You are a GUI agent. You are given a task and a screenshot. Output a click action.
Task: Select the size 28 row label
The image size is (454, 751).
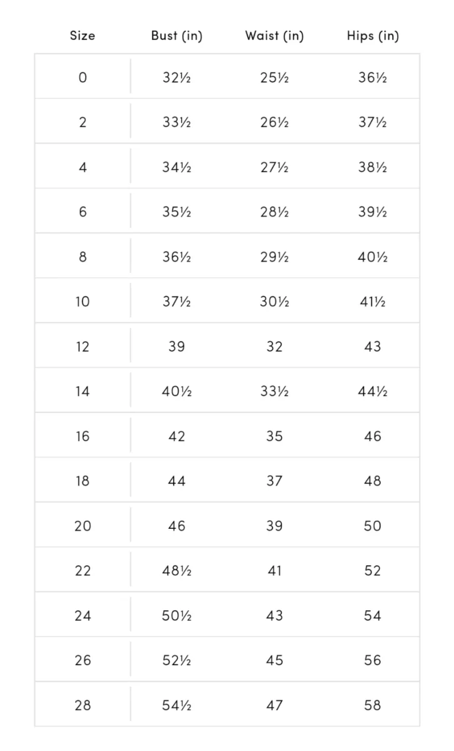(83, 705)
